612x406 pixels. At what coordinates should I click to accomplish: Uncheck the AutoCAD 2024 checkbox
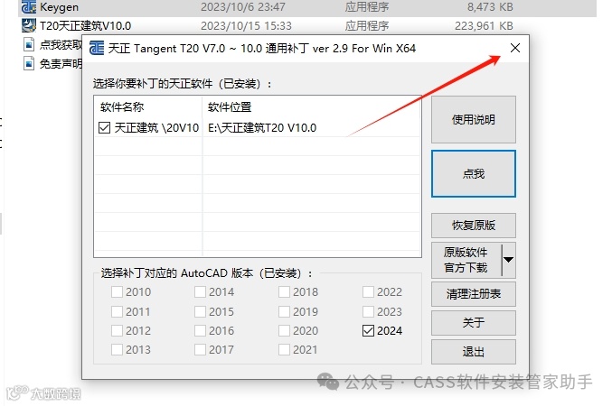[x=368, y=330]
